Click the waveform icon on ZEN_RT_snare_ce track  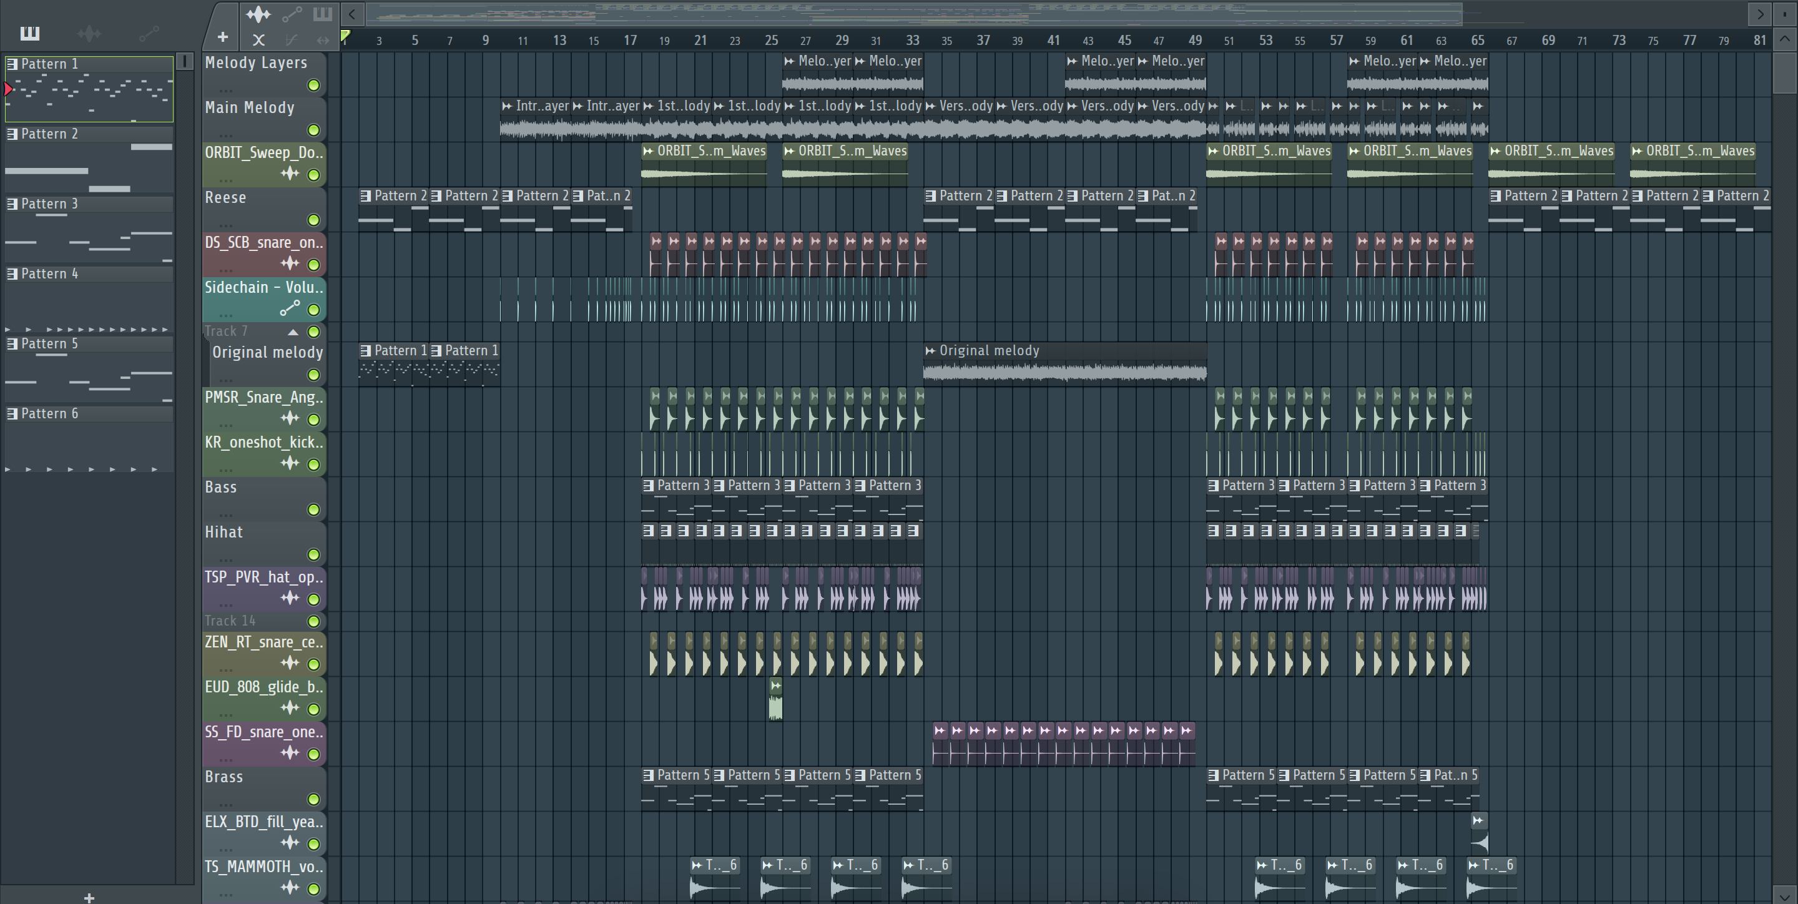[290, 662]
